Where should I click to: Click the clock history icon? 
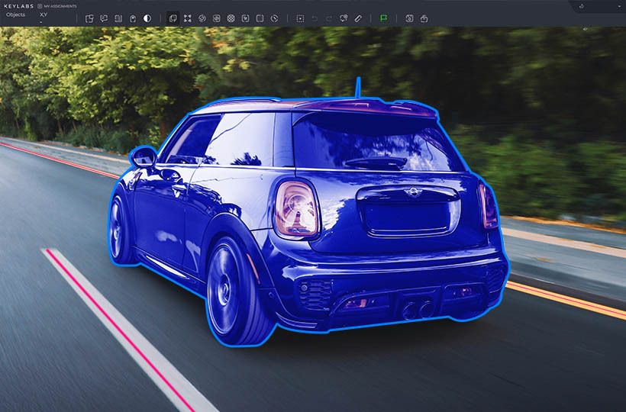(274, 18)
